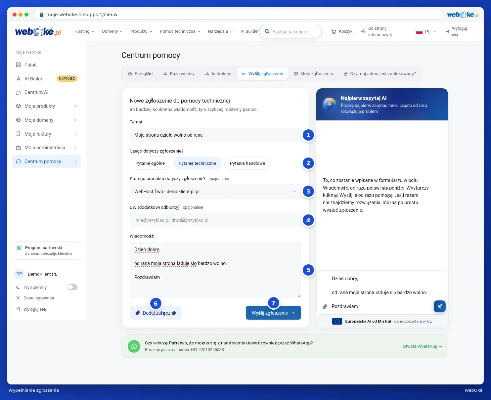The height and width of the screenshot is (400, 491).
Task: Open the AI Builder top menu link
Action: point(249,31)
